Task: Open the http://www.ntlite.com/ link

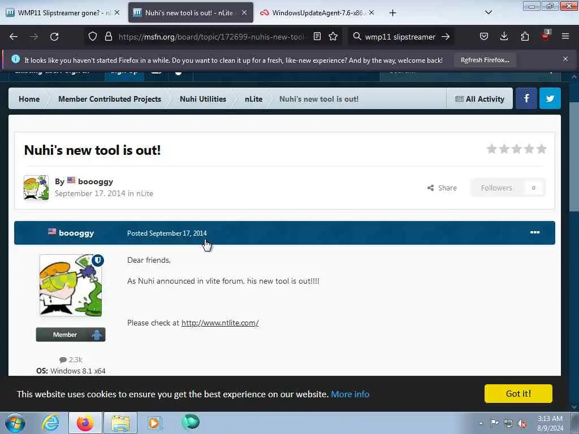Action: (x=220, y=323)
